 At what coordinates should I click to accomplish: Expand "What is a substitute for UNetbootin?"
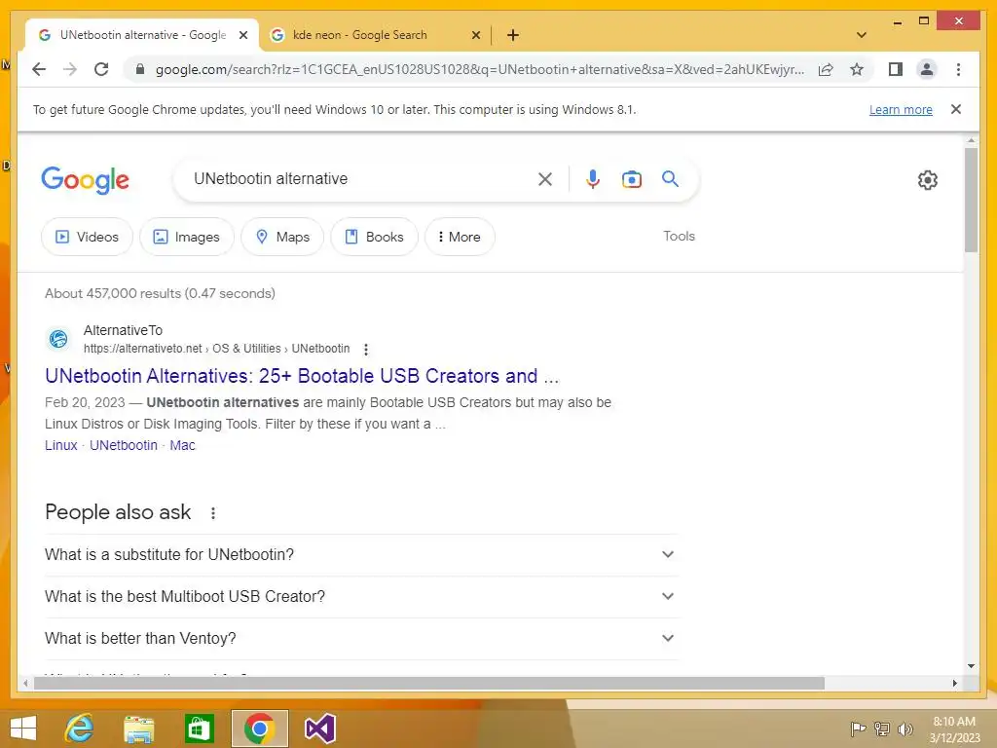point(361,554)
